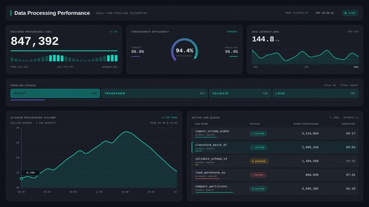Click the average latency line chart
This screenshot has height=207, width=369.
click(x=305, y=56)
